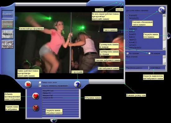This screenshot has width=171, height=123.
Task: Collapse favorites panel with the up arrow
Action: click(54, 121)
